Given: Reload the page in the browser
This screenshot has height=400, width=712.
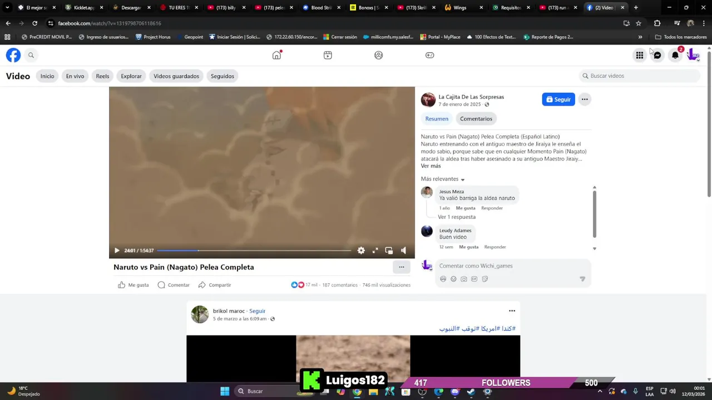Looking at the screenshot, I should (34, 23).
